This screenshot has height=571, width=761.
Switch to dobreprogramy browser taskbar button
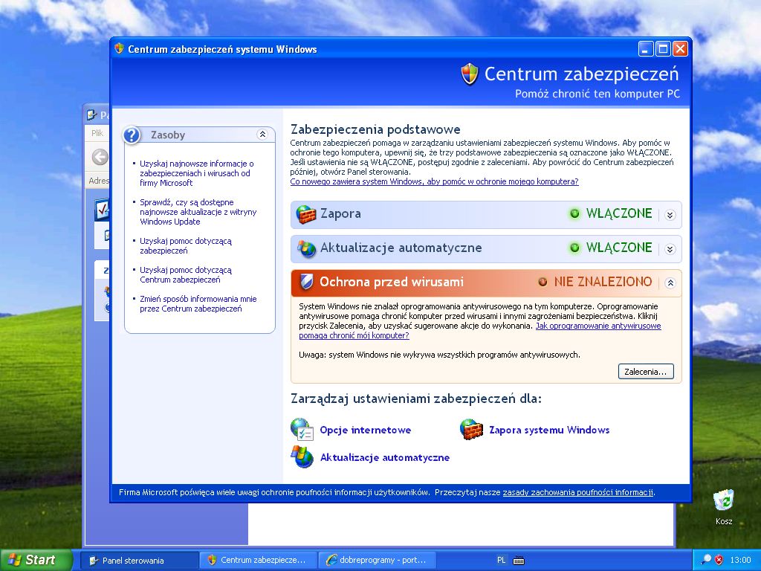377,561
